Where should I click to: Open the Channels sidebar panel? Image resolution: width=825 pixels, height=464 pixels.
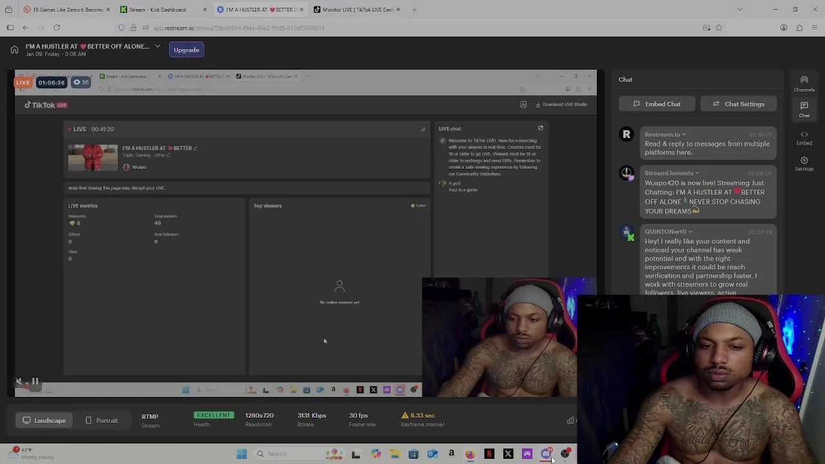[804, 84]
